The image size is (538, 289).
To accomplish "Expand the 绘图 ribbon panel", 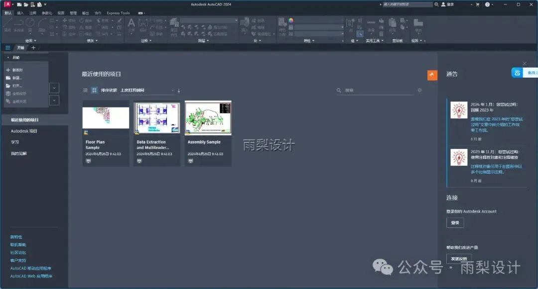I will (30, 41).
